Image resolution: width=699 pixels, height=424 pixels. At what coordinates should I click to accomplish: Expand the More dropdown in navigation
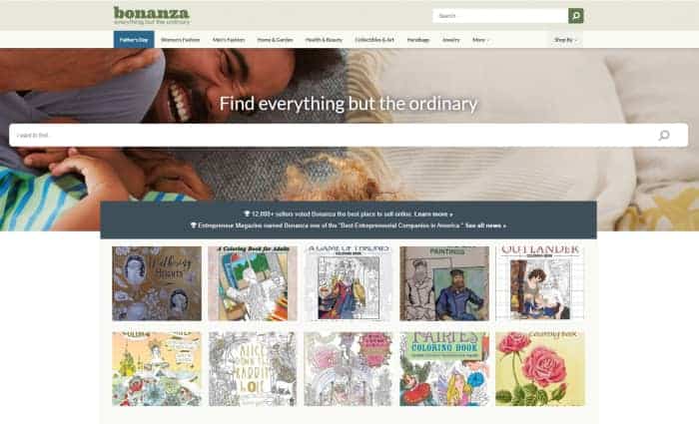tap(480, 40)
